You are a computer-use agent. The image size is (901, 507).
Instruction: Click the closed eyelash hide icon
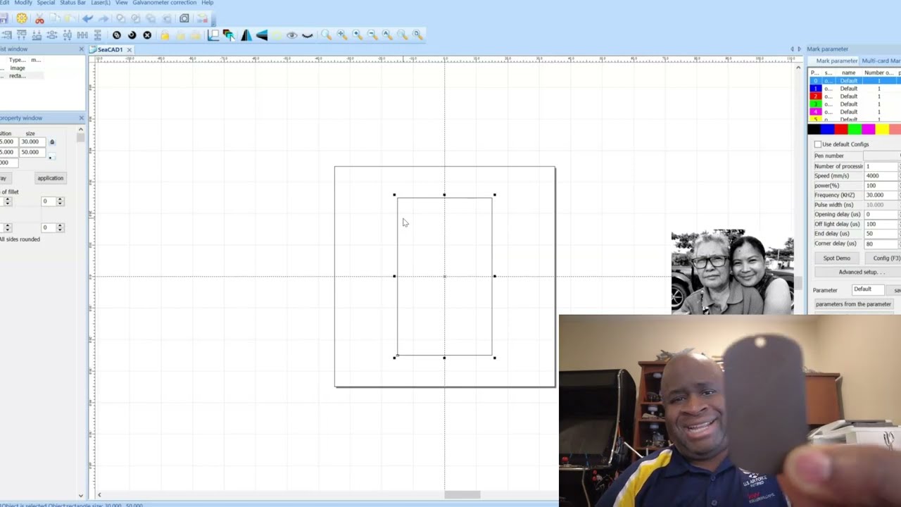pyautogui.click(x=308, y=35)
